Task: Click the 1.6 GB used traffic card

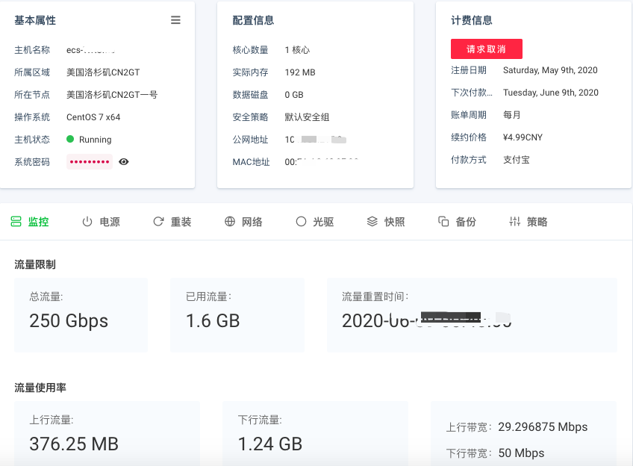Action: point(237,315)
